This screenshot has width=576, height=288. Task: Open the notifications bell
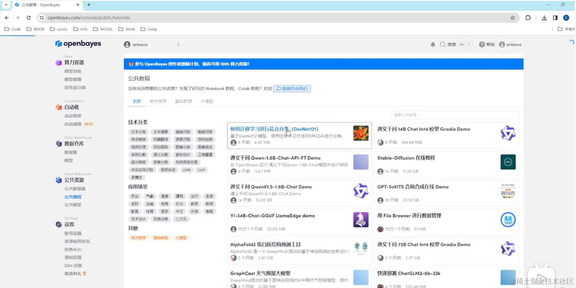click(433, 44)
